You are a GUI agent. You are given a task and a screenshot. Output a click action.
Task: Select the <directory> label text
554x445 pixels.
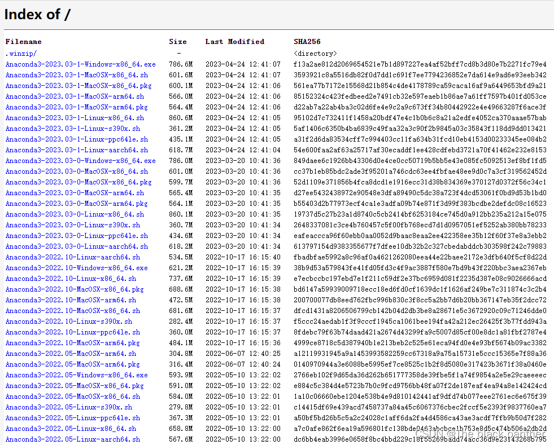(315, 54)
